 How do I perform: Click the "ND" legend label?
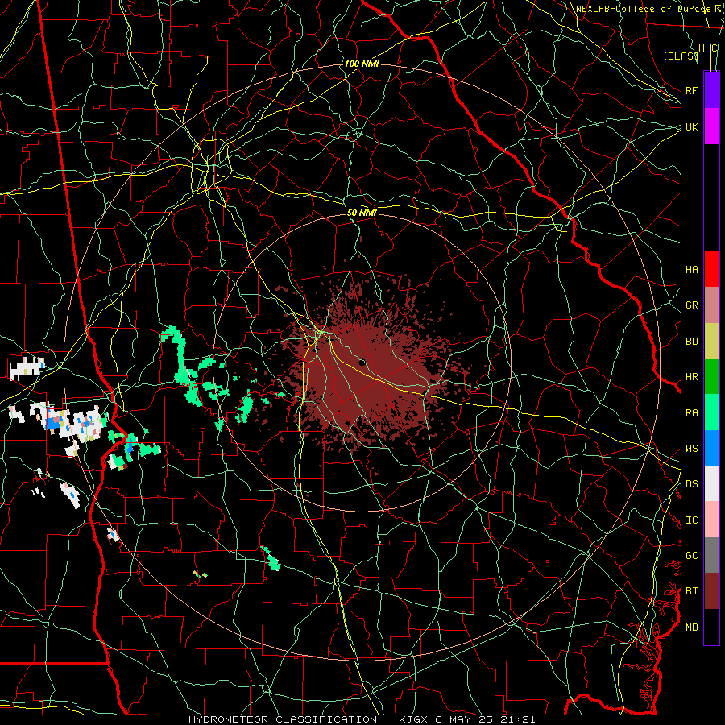[691, 628]
